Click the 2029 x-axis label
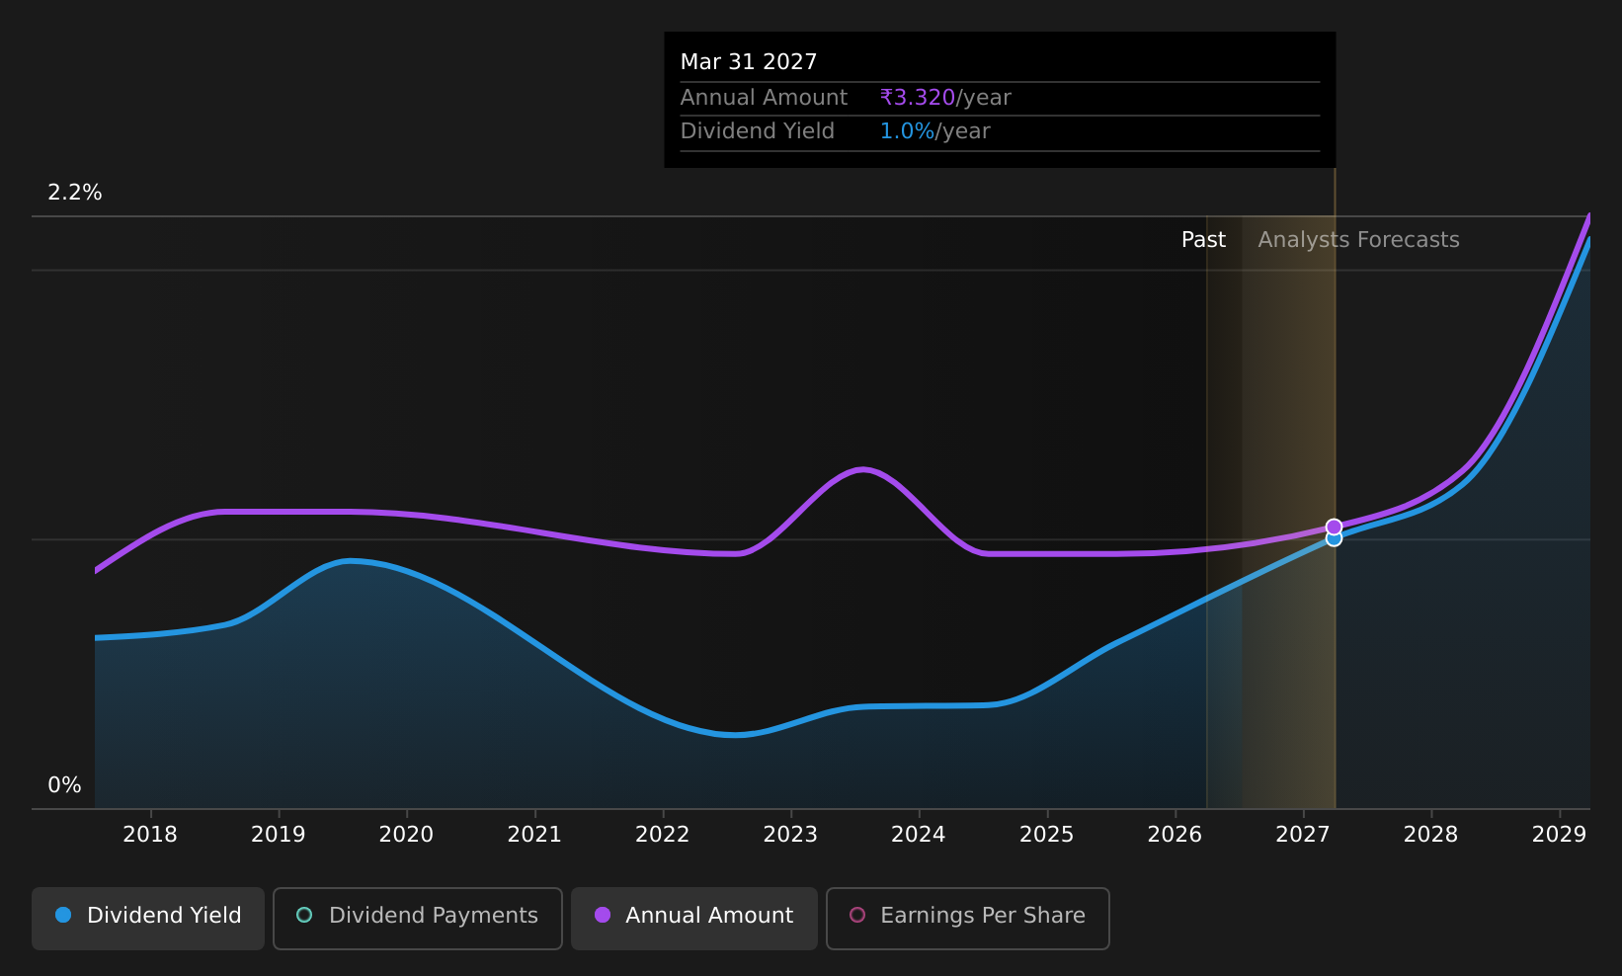This screenshot has width=1622, height=976. click(1559, 835)
